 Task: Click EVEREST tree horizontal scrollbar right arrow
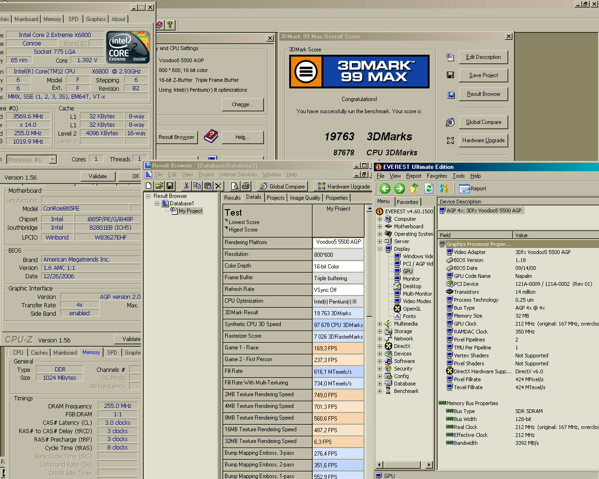(429, 464)
